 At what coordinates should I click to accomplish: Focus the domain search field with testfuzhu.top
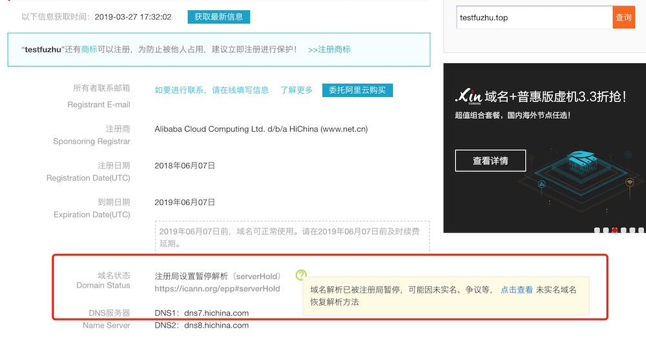pyautogui.click(x=534, y=17)
